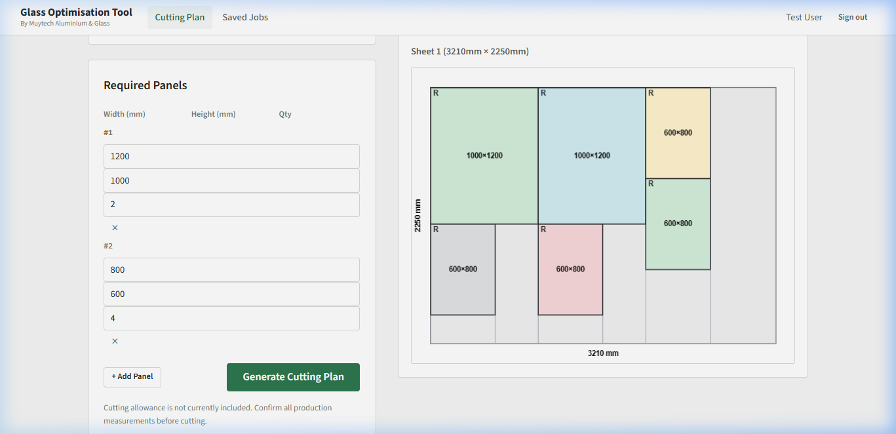Switch to the Saved Jobs tab
The width and height of the screenshot is (896, 434).
tap(245, 17)
